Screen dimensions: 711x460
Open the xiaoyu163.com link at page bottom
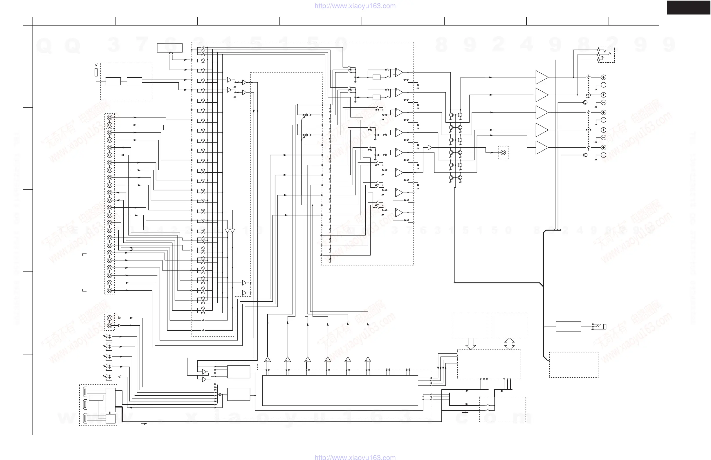point(355,457)
